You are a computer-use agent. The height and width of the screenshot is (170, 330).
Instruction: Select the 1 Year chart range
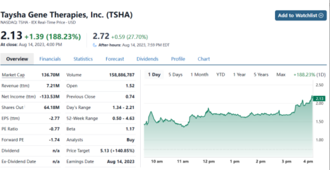(239, 75)
